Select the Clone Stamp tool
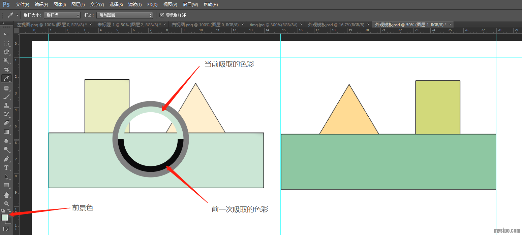Screen dimensions: 522x235 6,106
